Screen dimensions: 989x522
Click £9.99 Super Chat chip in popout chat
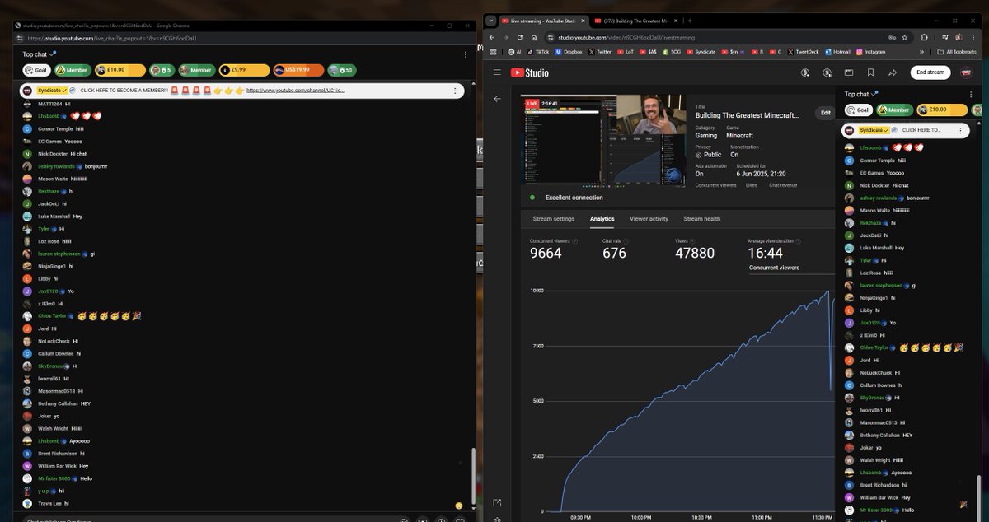pos(244,70)
